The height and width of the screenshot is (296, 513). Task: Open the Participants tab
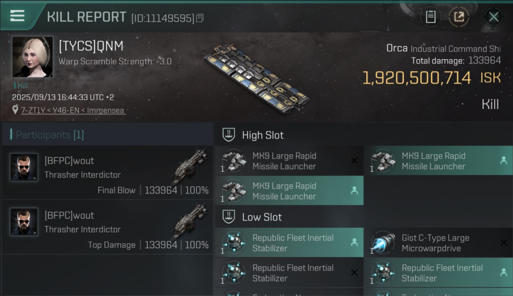(x=50, y=135)
